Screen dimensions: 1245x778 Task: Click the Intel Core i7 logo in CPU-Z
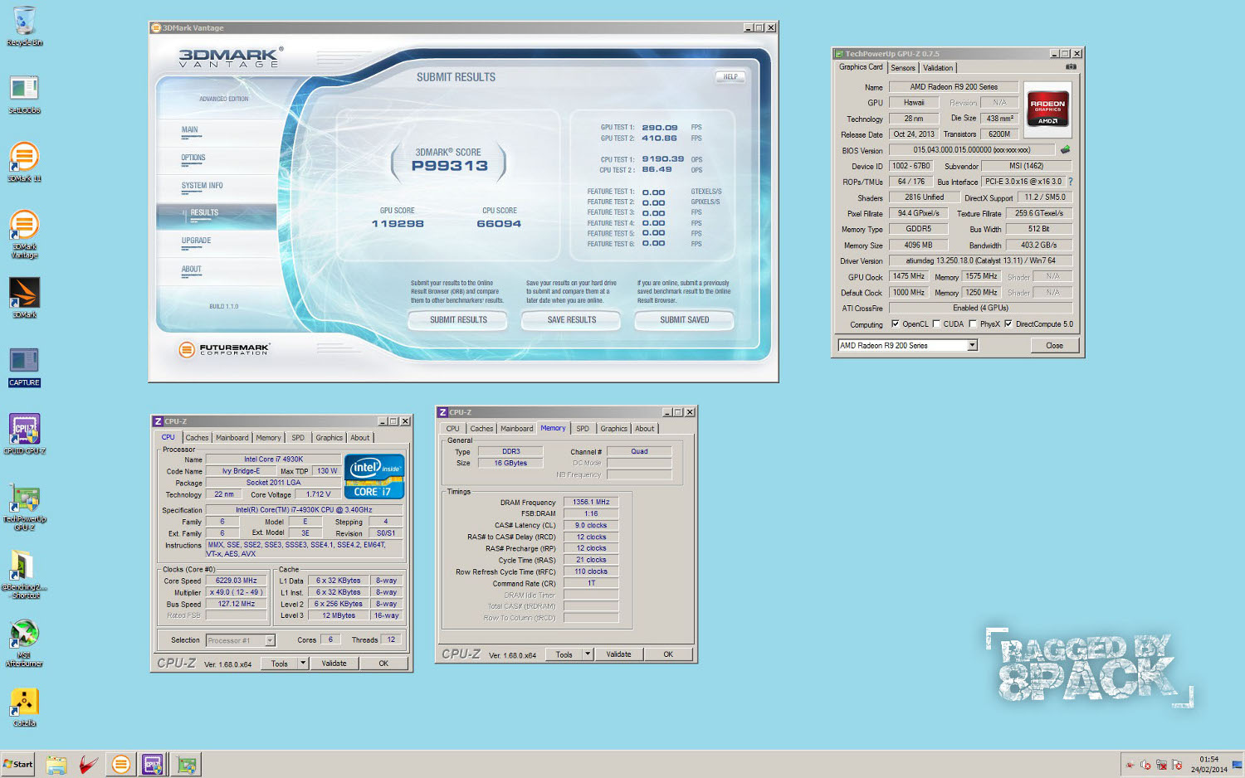click(x=373, y=476)
